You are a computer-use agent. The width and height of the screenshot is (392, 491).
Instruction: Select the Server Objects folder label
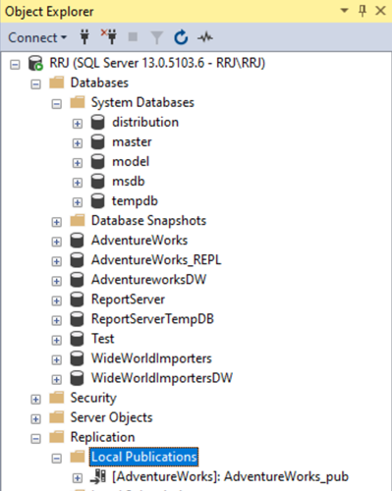[111, 417]
